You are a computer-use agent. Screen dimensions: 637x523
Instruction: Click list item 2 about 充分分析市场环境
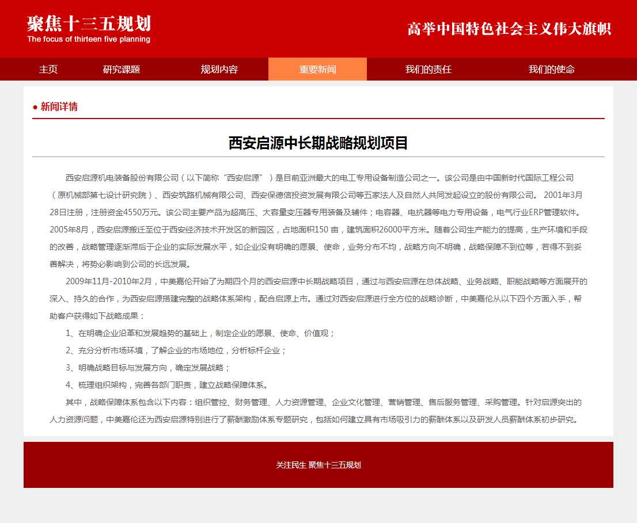click(x=176, y=350)
